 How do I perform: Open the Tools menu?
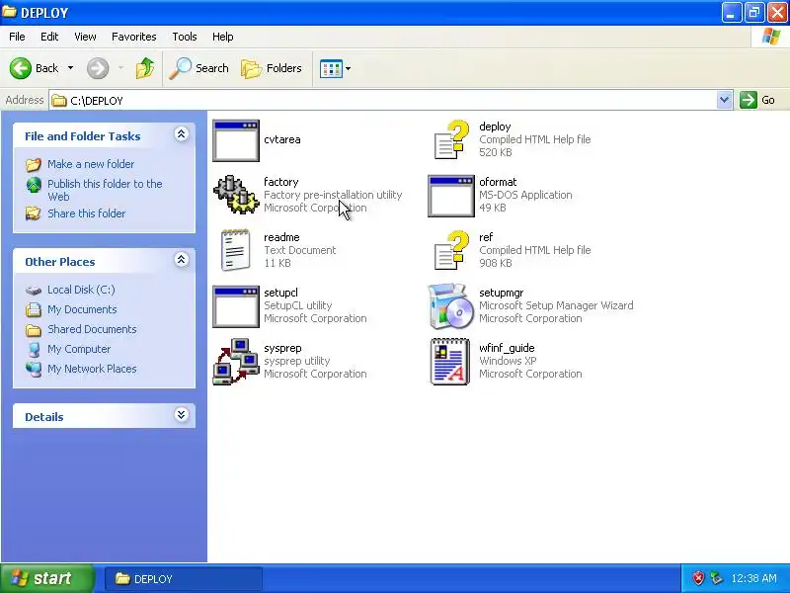[x=185, y=37]
